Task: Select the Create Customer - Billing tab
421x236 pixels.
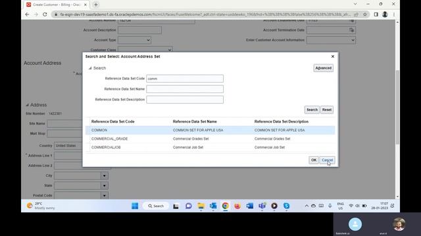Action: (x=57, y=5)
